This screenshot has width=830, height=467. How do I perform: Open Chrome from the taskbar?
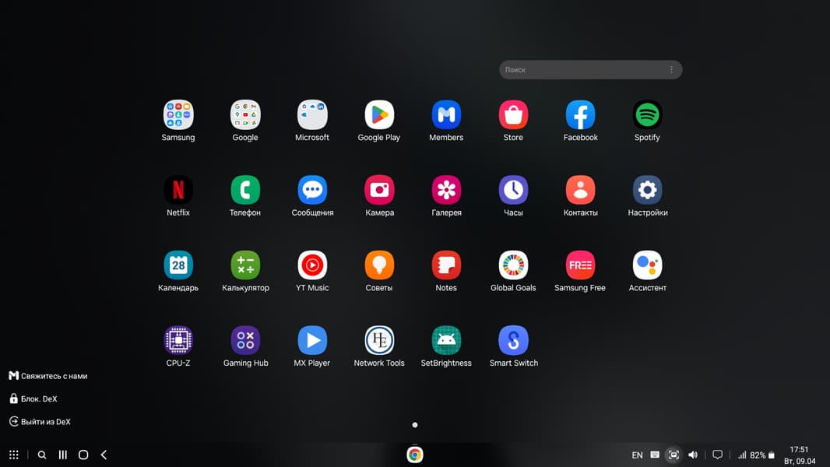415,455
